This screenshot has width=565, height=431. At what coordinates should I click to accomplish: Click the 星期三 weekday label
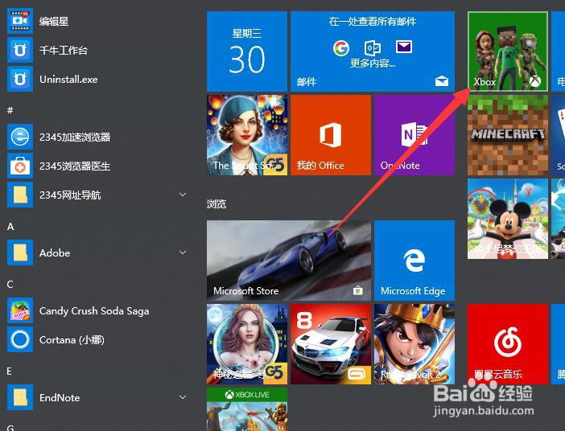tap(247, 34)
